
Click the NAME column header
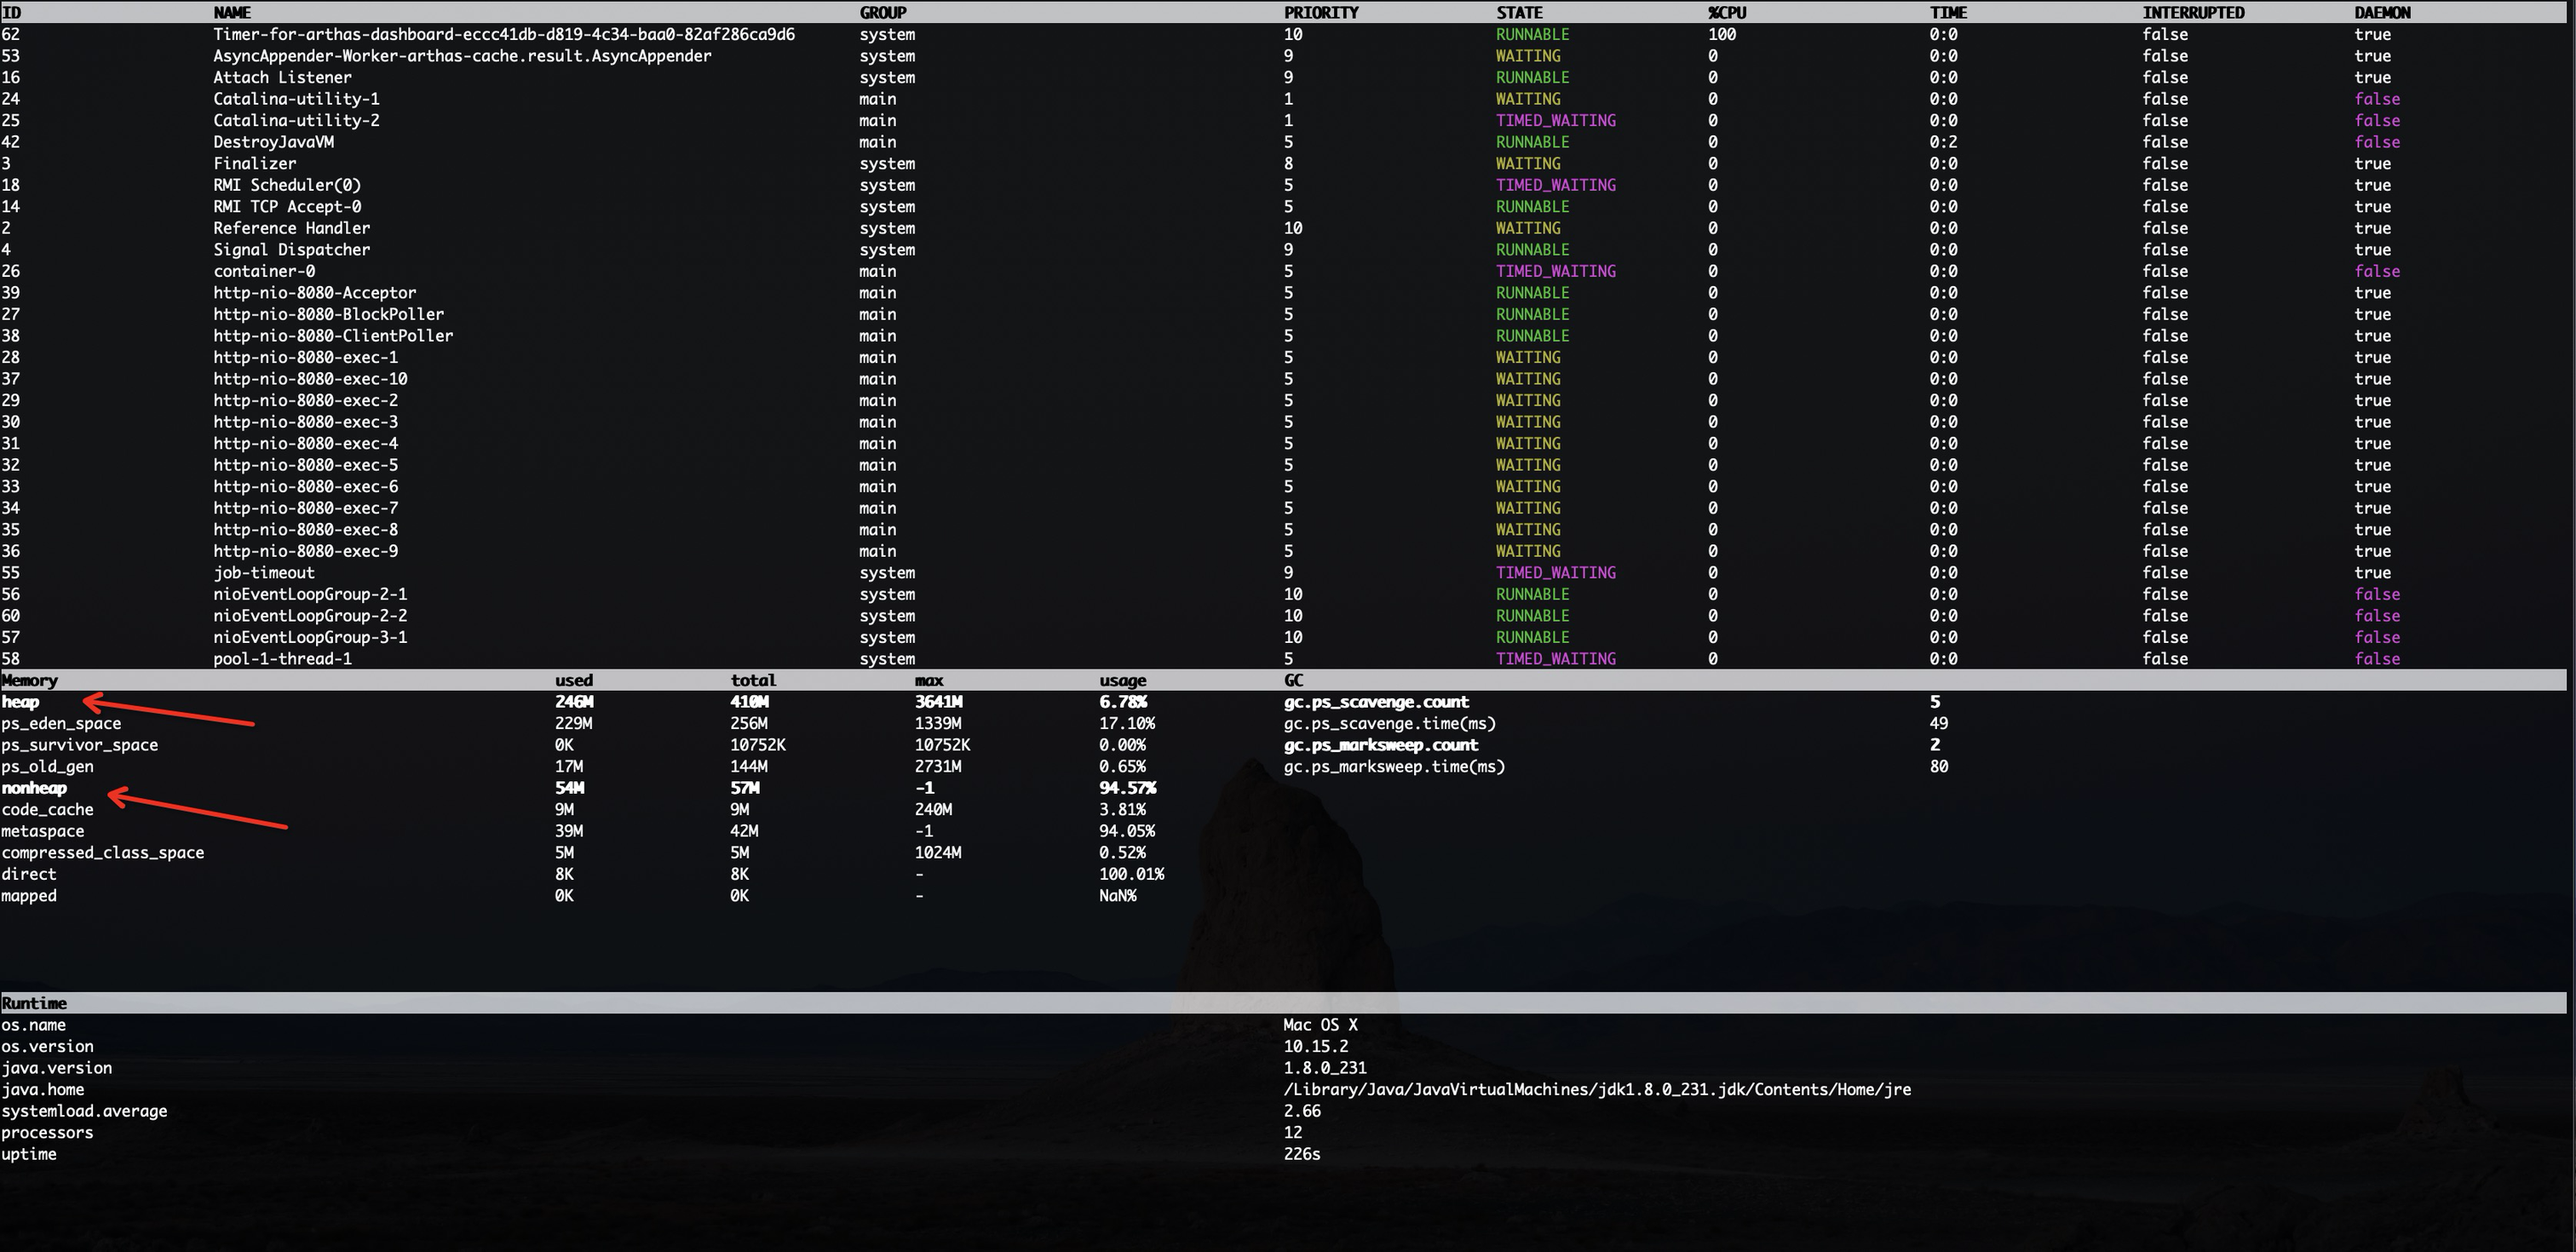232,13
